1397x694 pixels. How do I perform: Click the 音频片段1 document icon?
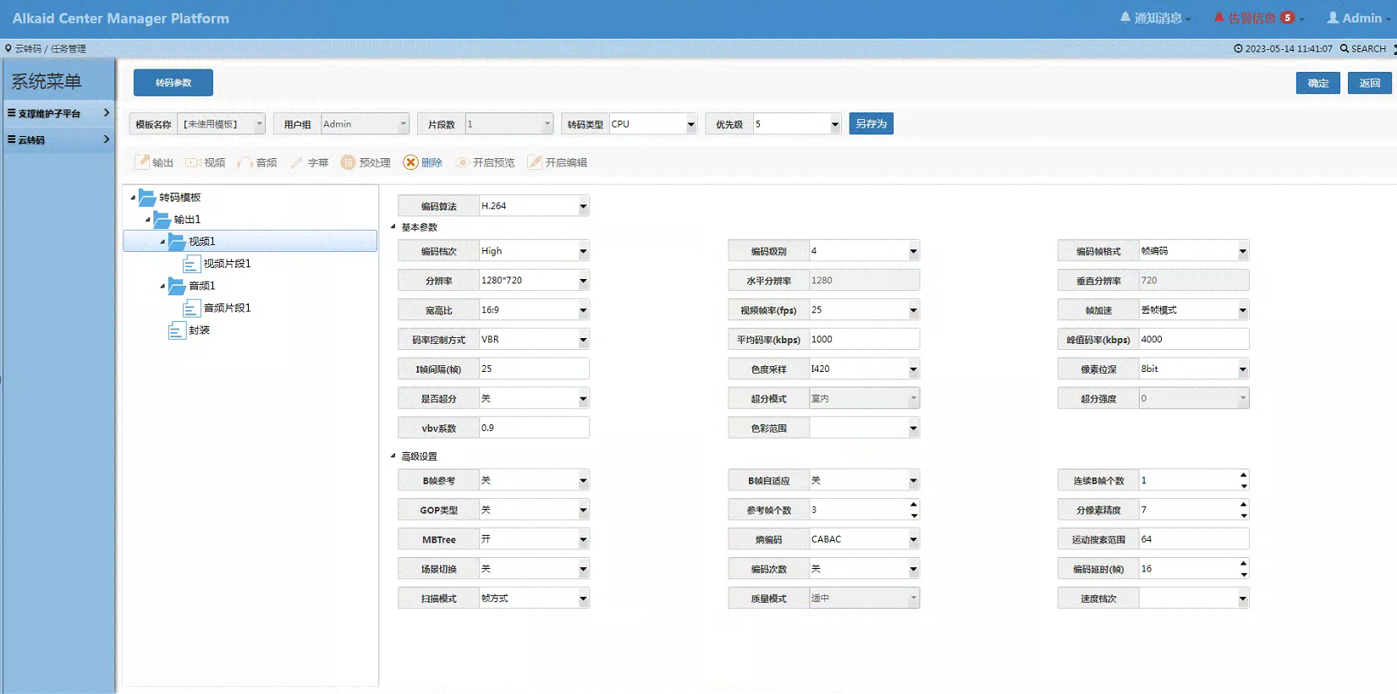point(191,308)
